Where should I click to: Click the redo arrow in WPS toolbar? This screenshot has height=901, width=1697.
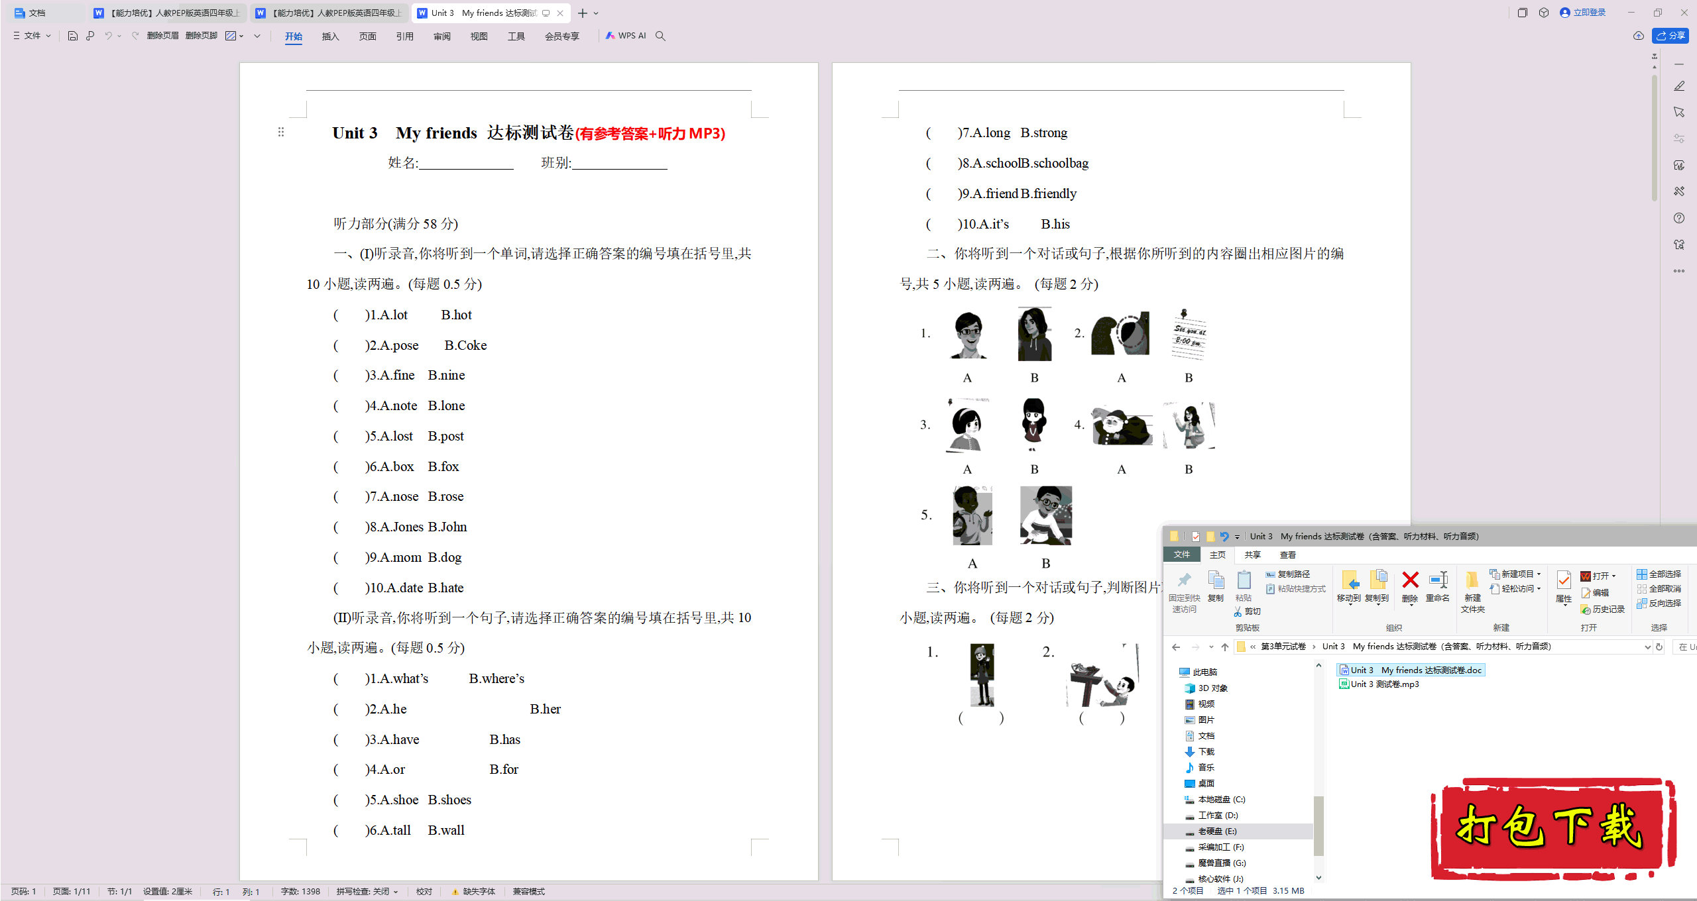coord(135,36)
